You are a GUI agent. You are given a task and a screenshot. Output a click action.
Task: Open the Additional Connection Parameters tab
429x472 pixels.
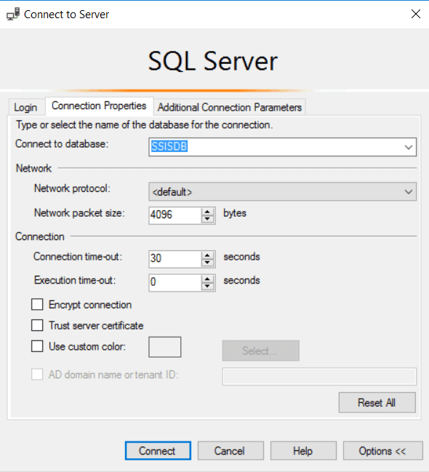[230, 107]
